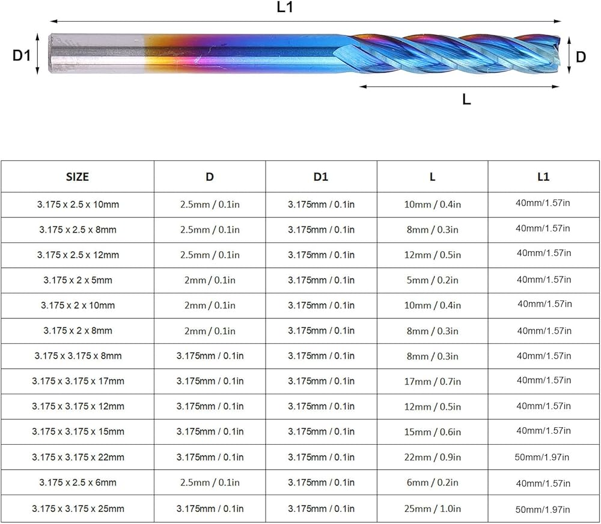601x524 pixels.
Task: Pick the 3.175 x 3.175 x 22mm size
Action: click(78, 457)
